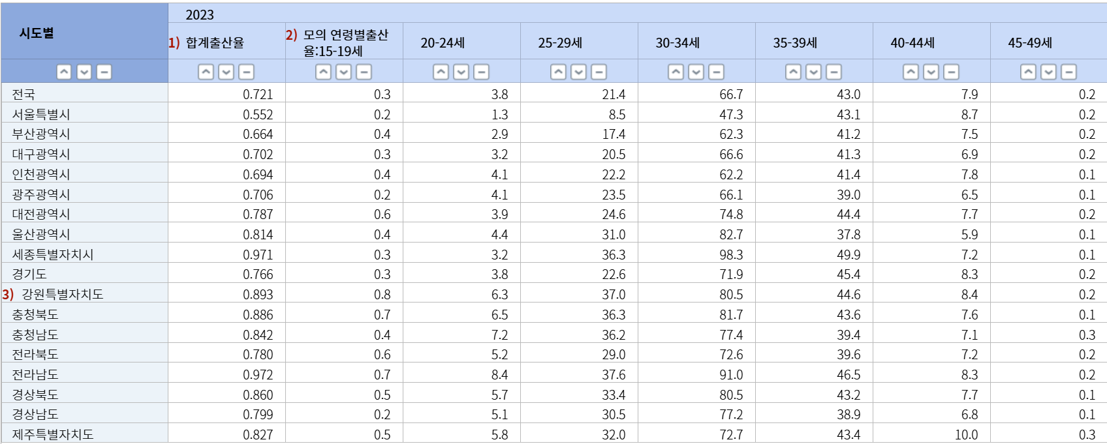
Task: Open footnote 1) beside 합계출산율
Action: tap(174, 42)
